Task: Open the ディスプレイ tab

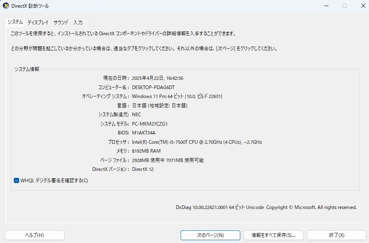Action: [x=38, y=23]
